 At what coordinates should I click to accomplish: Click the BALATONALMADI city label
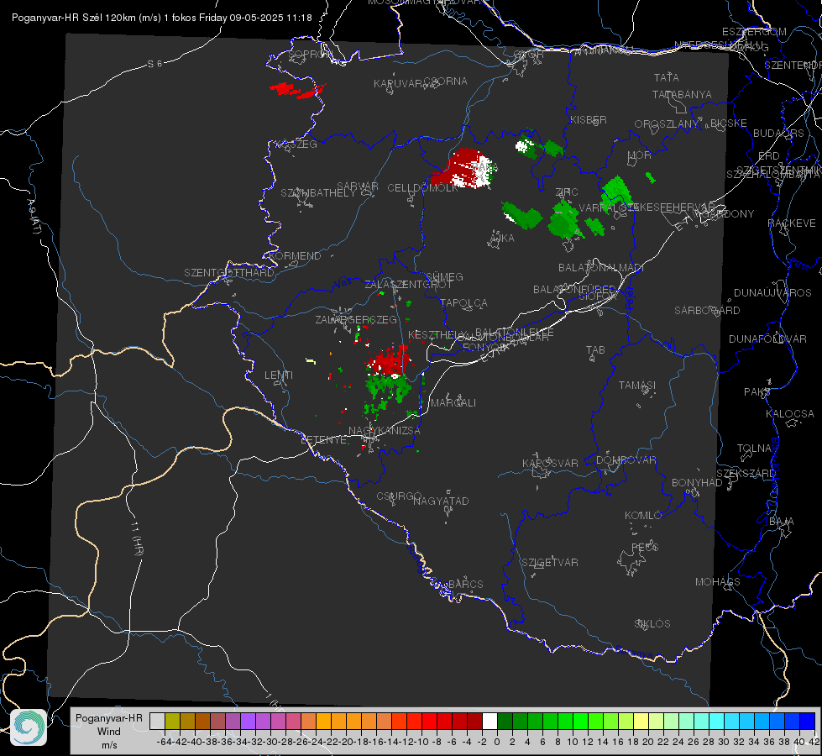tap(601, 268)
